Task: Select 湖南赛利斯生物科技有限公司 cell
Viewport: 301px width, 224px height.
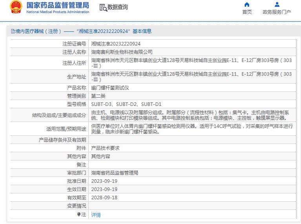Action: [x=122, y=52]
